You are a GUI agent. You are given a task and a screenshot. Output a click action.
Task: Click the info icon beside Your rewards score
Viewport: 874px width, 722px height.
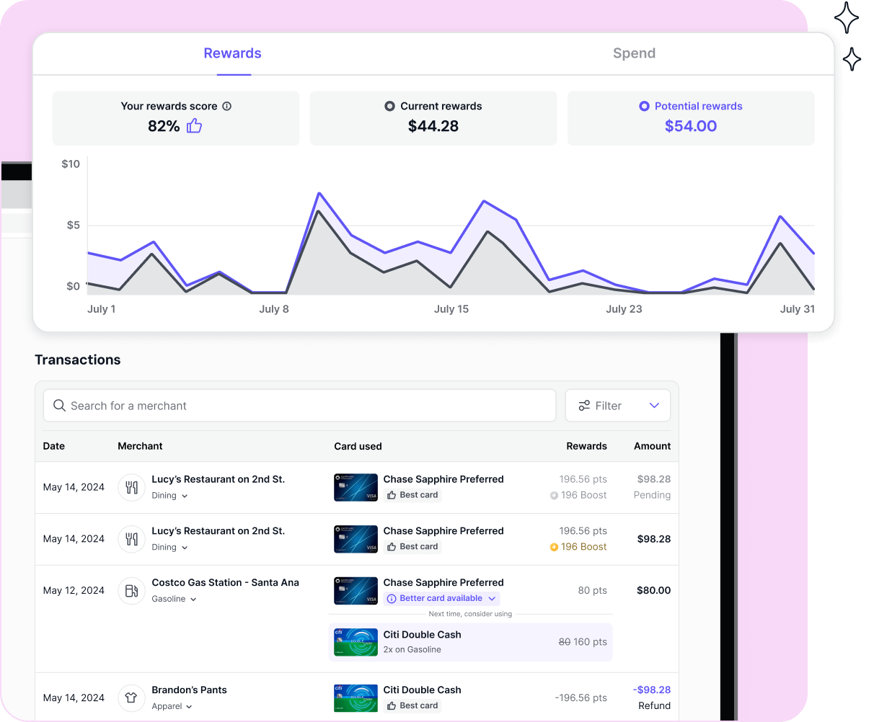click(x=226, y=106)
